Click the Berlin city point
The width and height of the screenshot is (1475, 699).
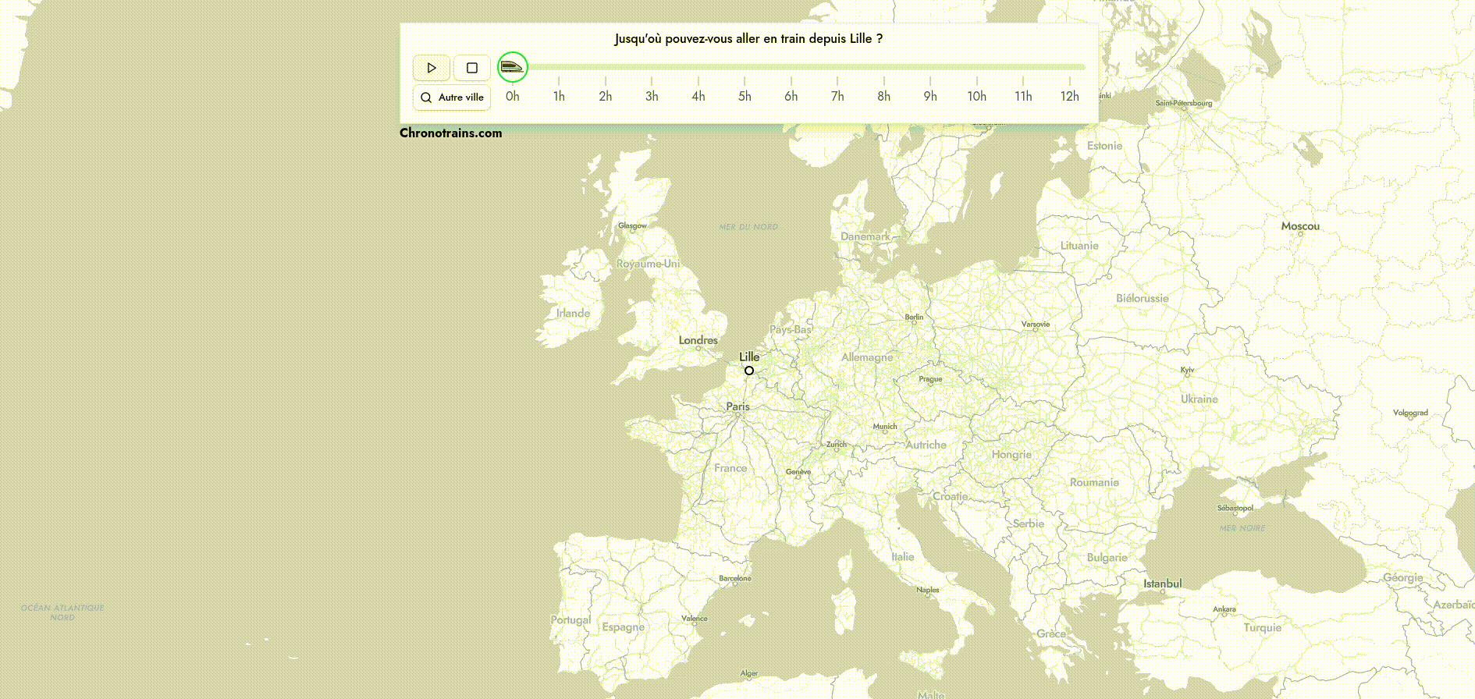pos(914,318)
